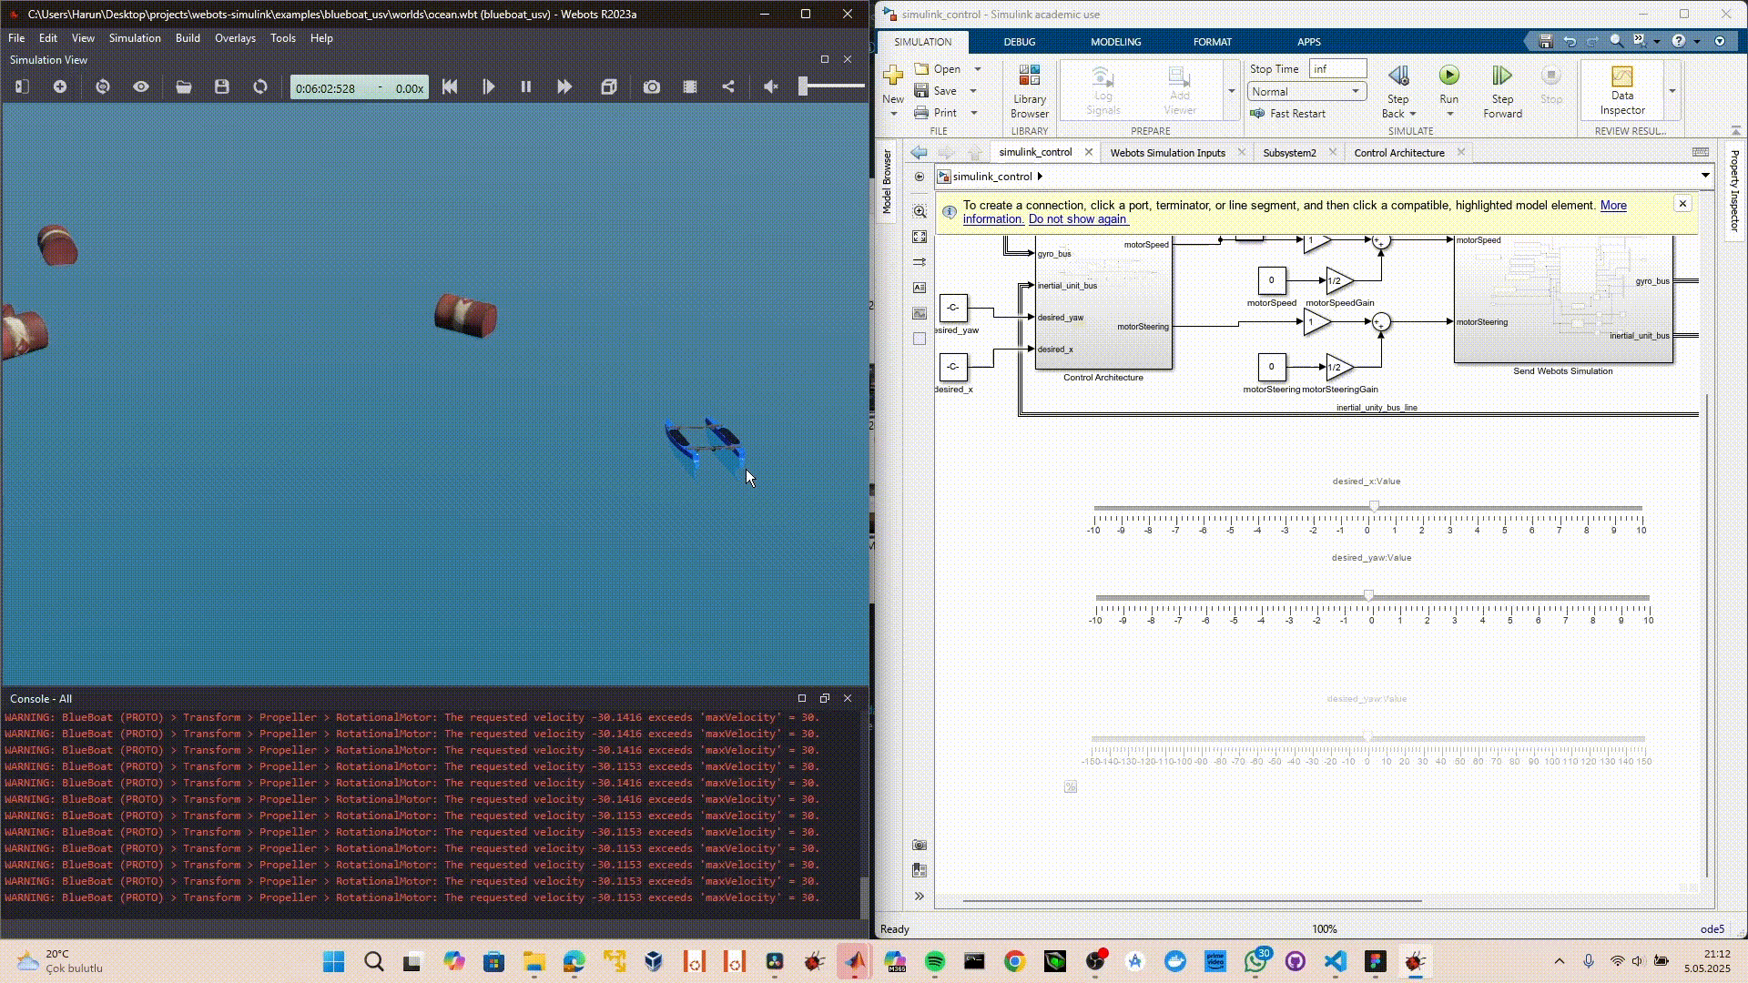Run Webots simulation in fast mode

[x=564, y=86]
